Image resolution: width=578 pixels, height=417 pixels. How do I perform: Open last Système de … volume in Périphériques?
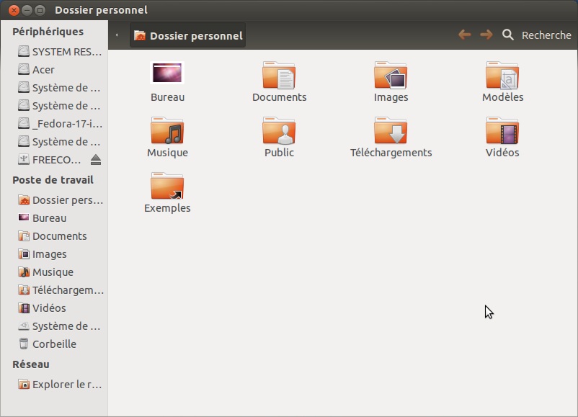(60, 142)
